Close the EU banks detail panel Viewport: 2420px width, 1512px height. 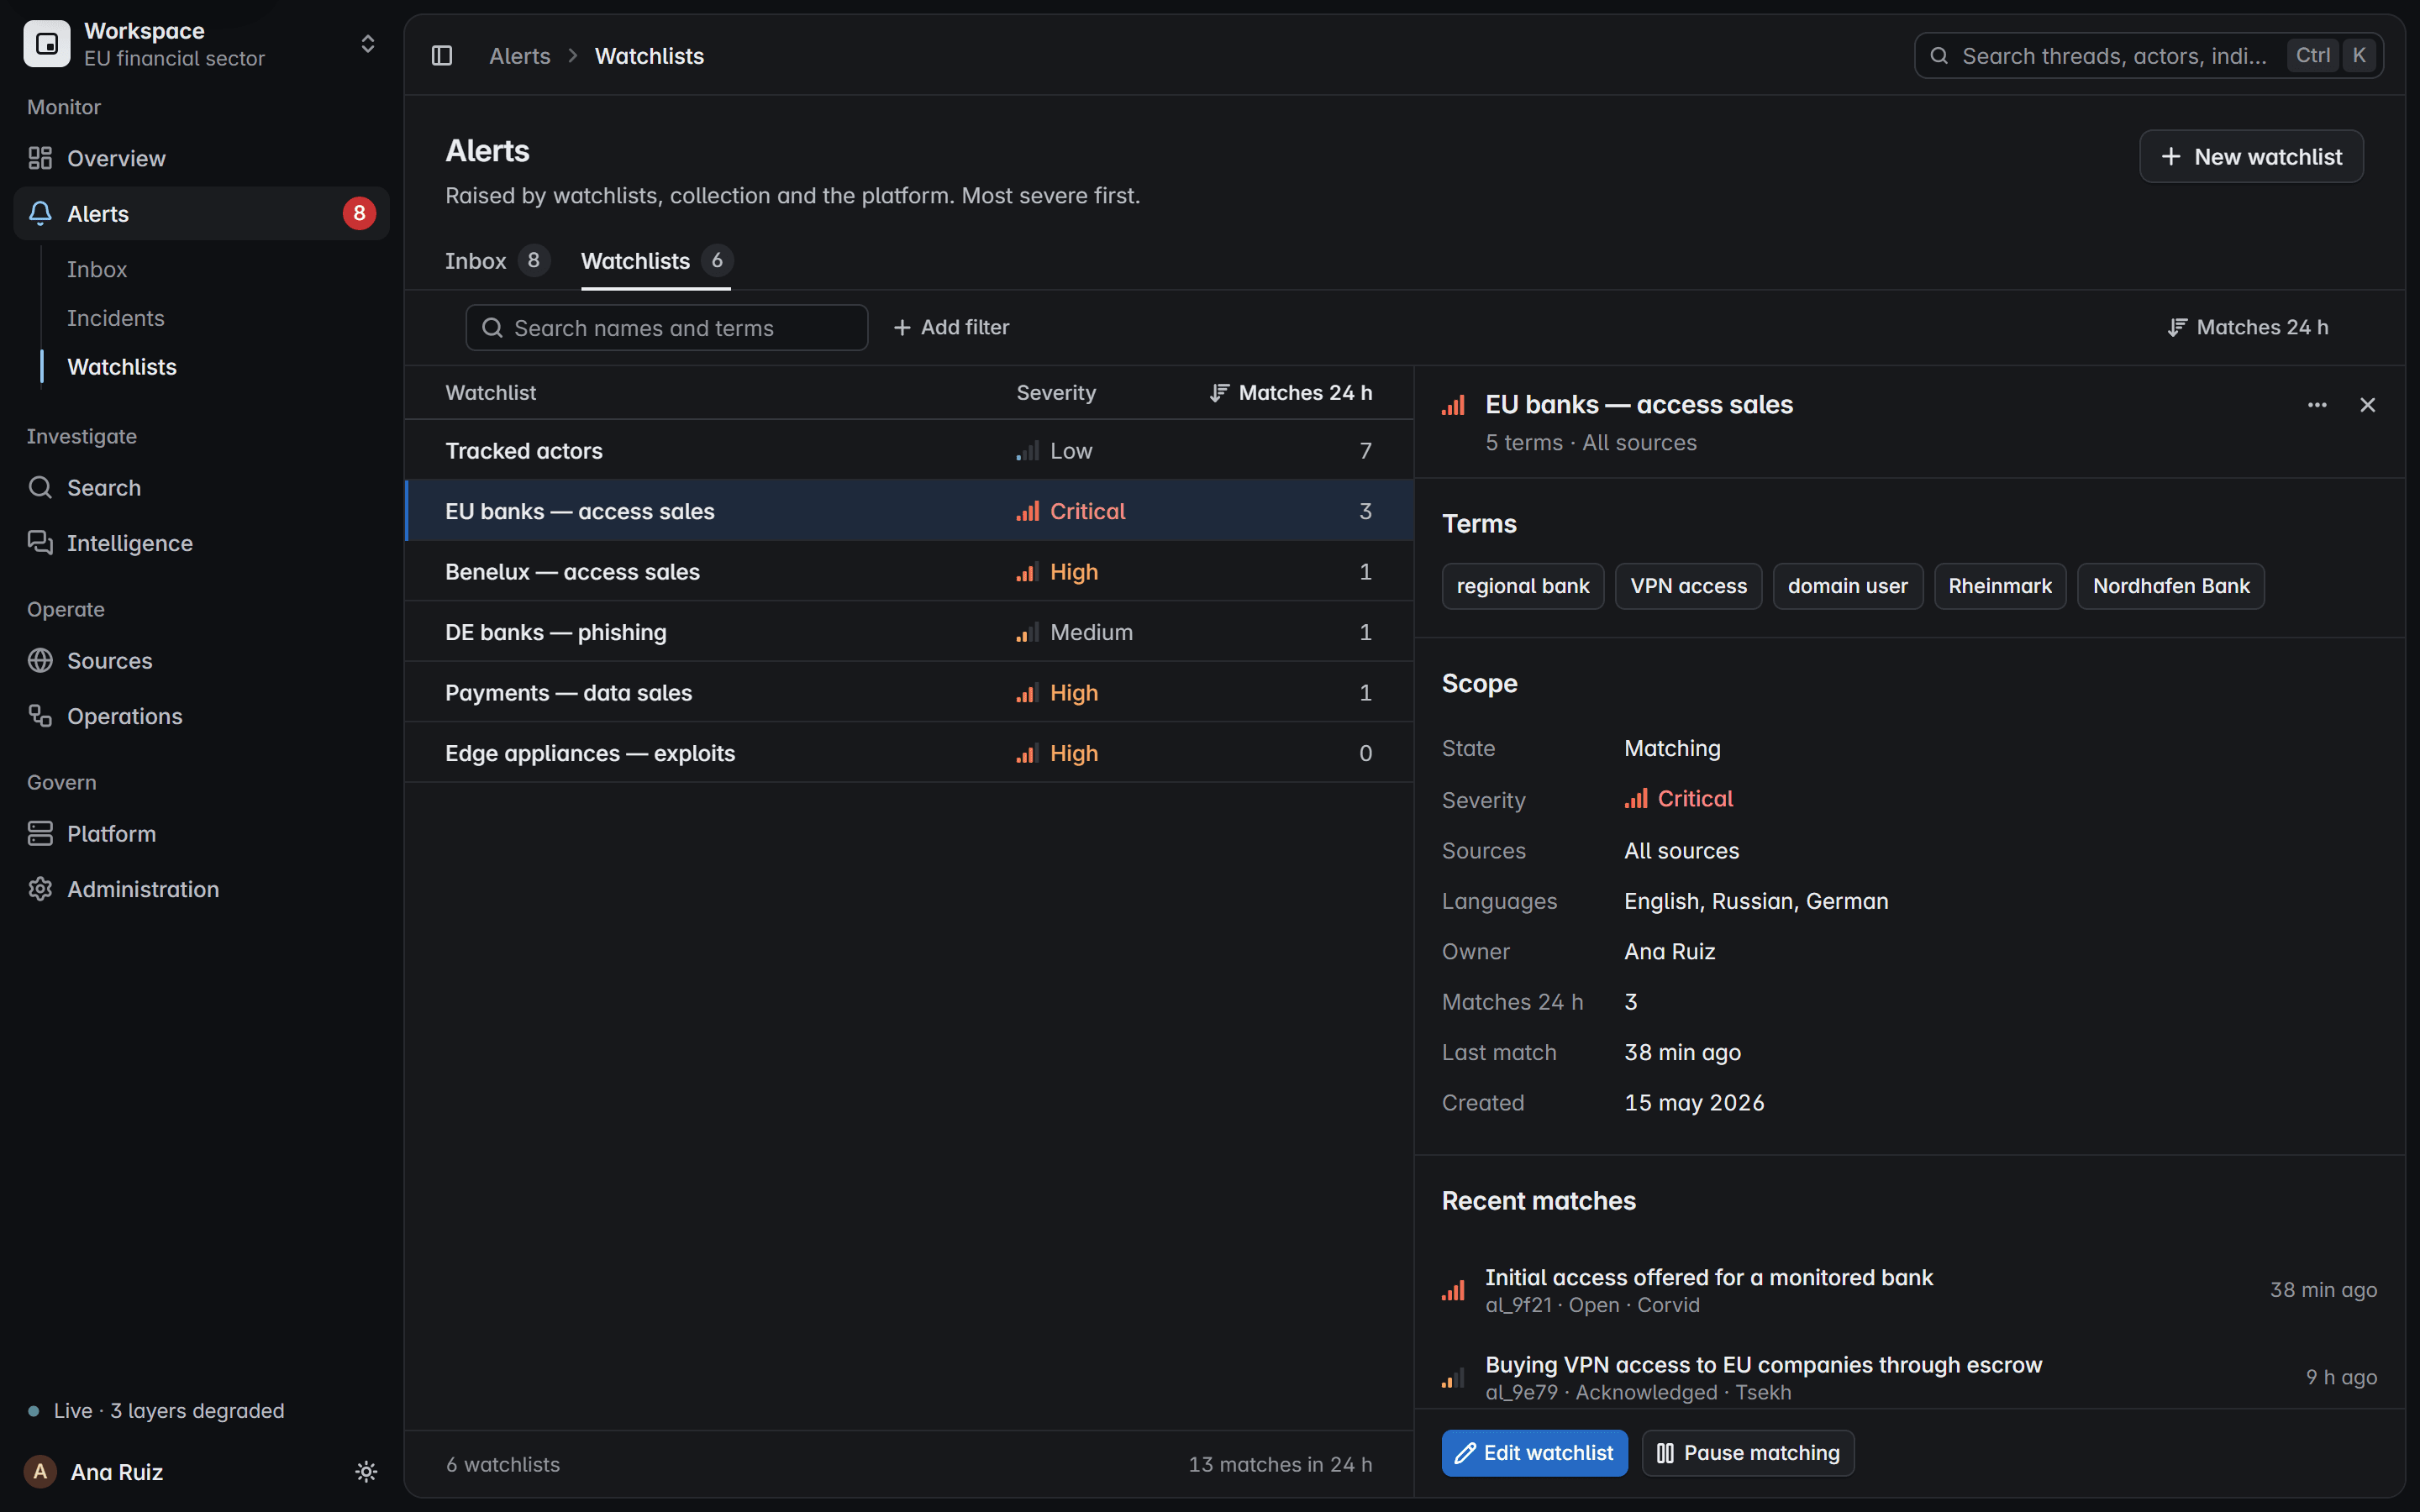click(2367, 405)
